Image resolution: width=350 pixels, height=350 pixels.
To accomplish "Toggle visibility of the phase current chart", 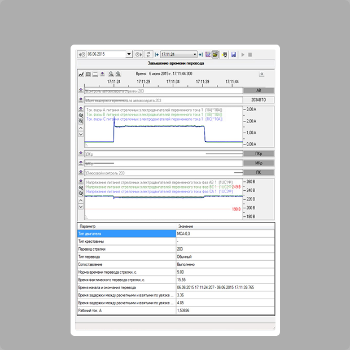I will (81, 109).
